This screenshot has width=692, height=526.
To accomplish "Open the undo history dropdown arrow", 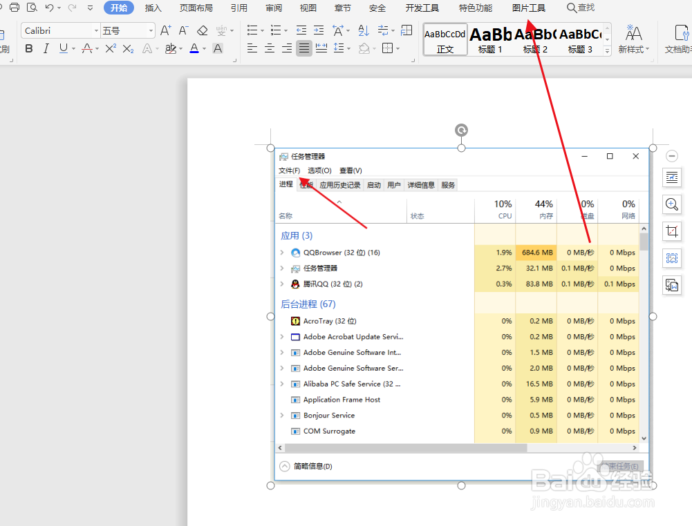I will pos(59,8).
